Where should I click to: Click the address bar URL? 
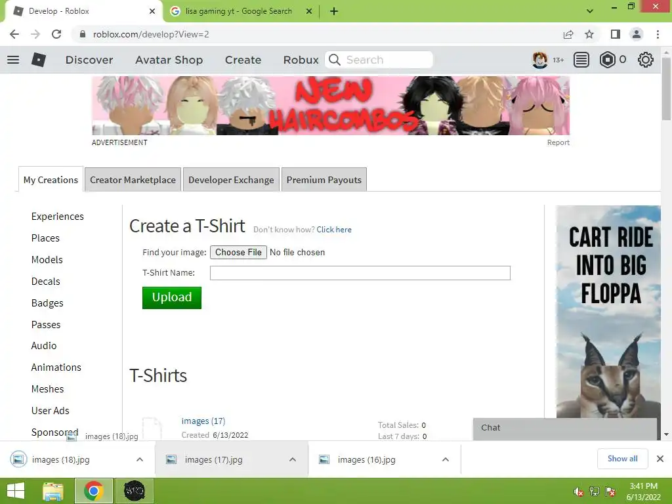point(151,34)
